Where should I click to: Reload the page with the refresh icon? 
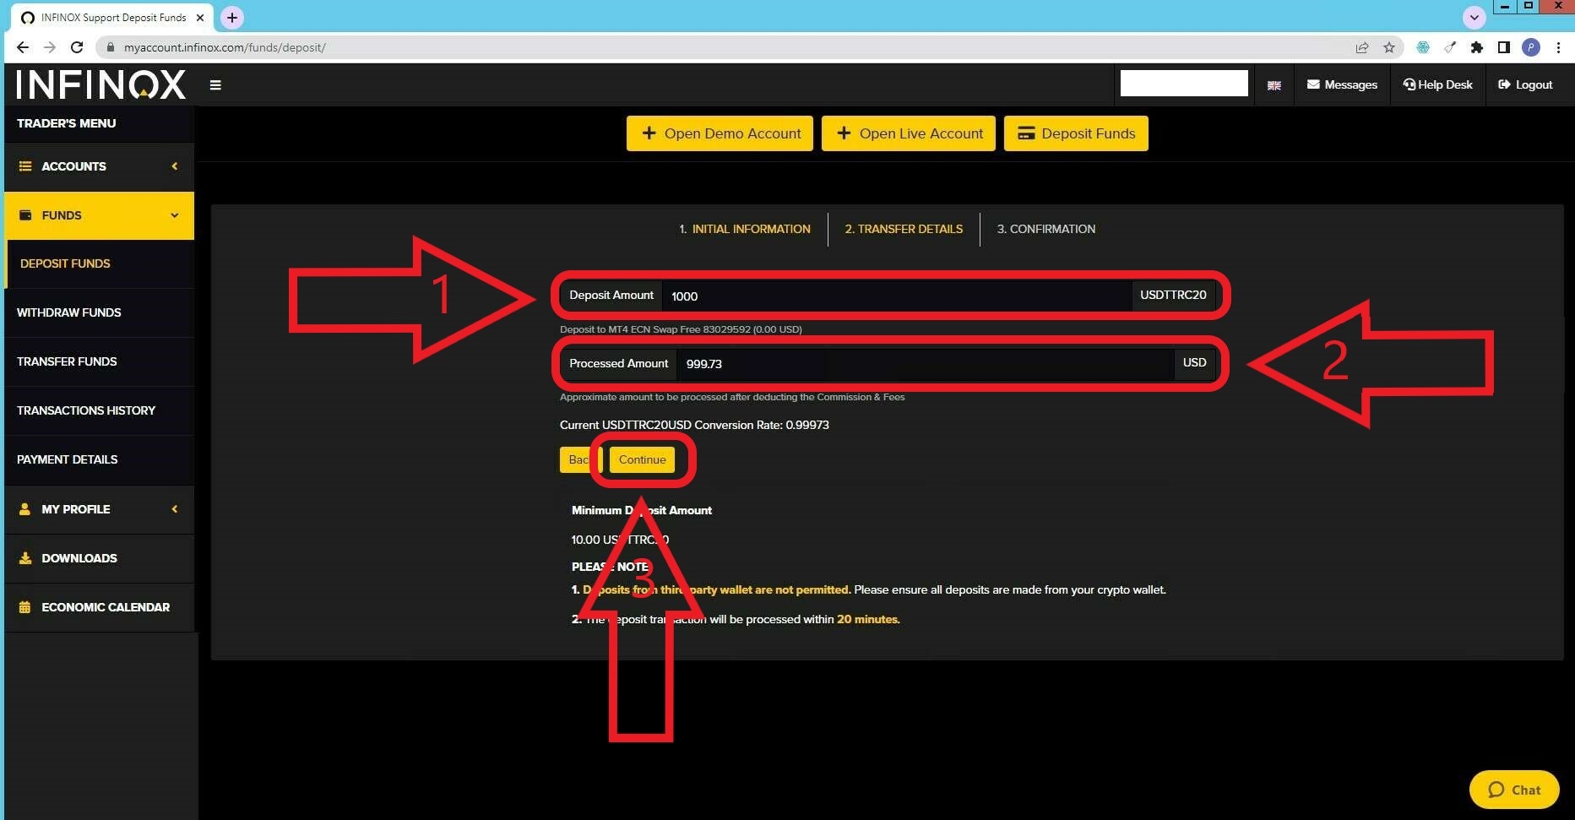click(x=77, y=47)
